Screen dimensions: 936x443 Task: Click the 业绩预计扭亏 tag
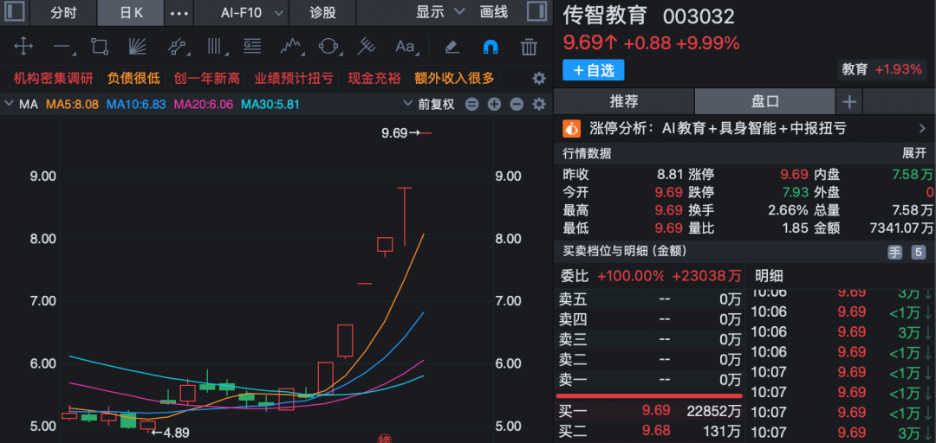point(295,78)
